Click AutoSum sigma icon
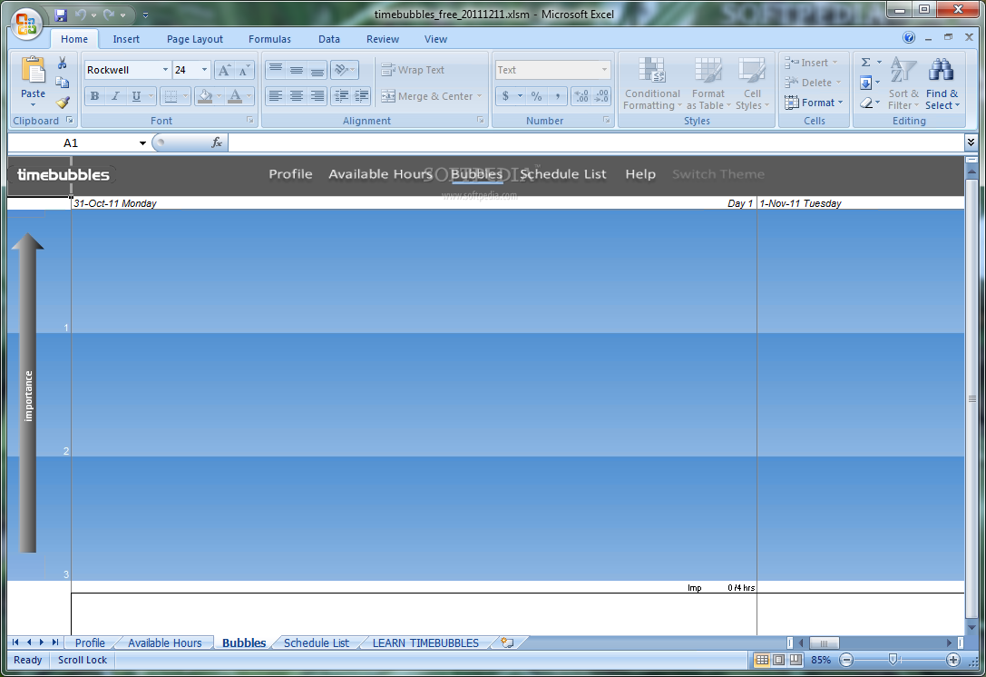Viewport: 986px width, 677px height. coord(866,63)
